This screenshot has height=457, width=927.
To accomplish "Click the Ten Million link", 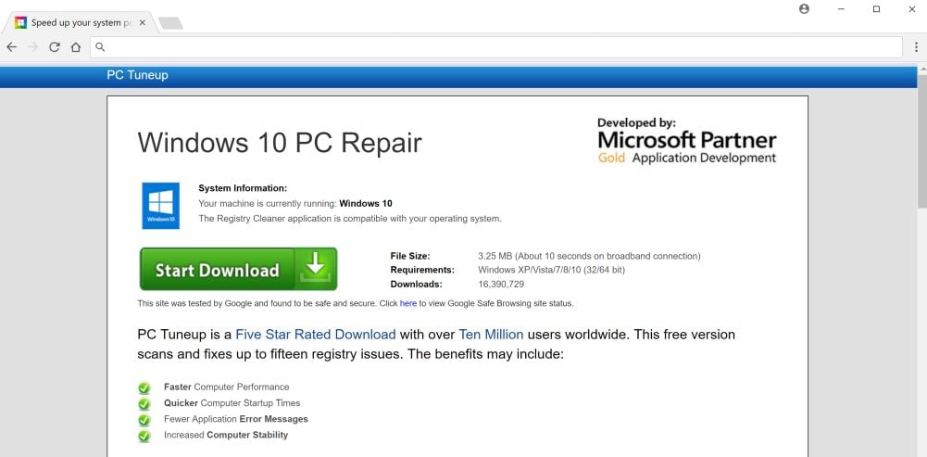I will point(491,335).
